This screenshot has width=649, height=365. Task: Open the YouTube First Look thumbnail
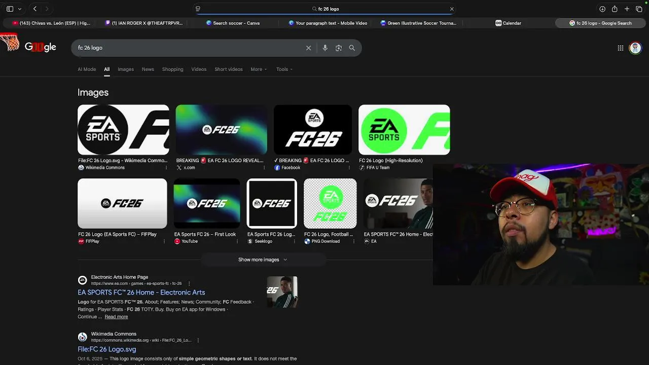pos(207,203)
